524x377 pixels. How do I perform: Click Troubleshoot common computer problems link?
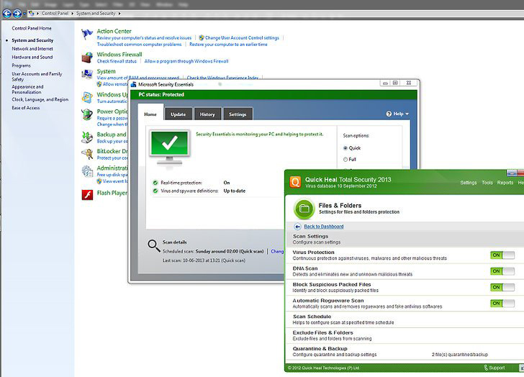click(139, 44)
